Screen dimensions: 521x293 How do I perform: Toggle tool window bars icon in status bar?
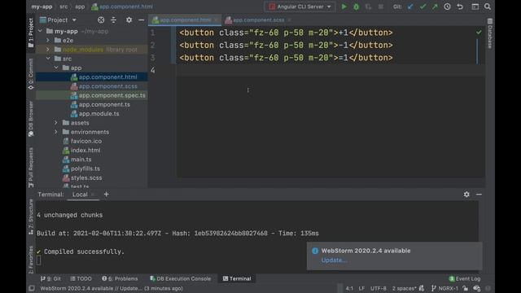tap(32, 288)
